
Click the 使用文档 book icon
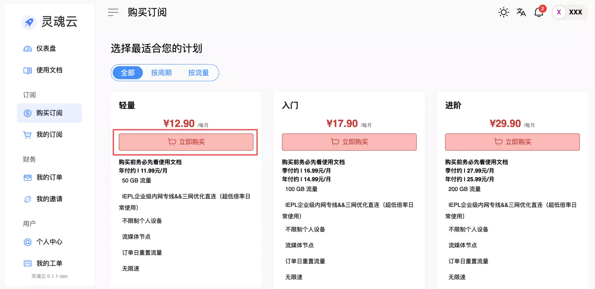coord(27,70)
